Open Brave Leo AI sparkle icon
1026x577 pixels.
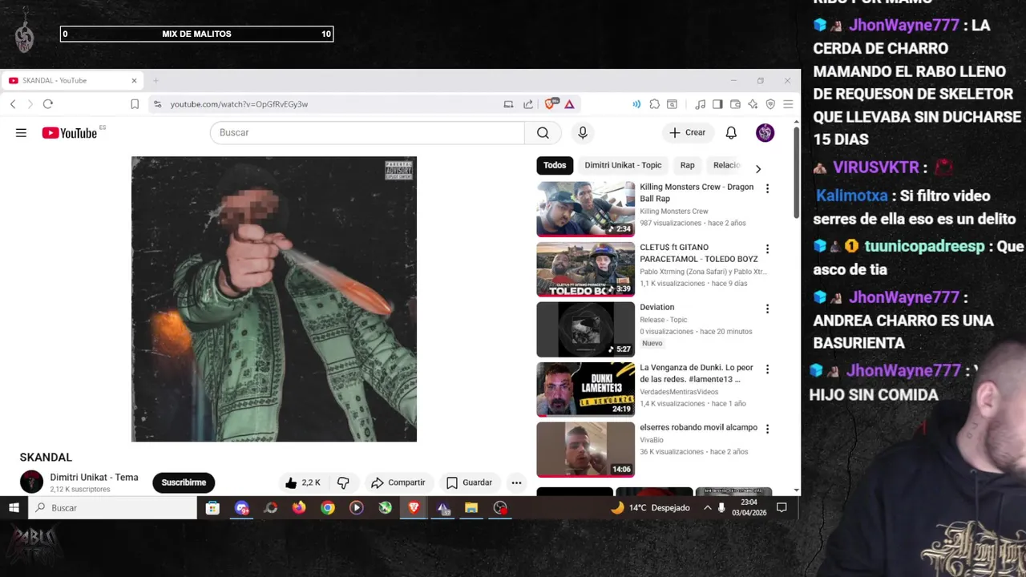point(753,104)
